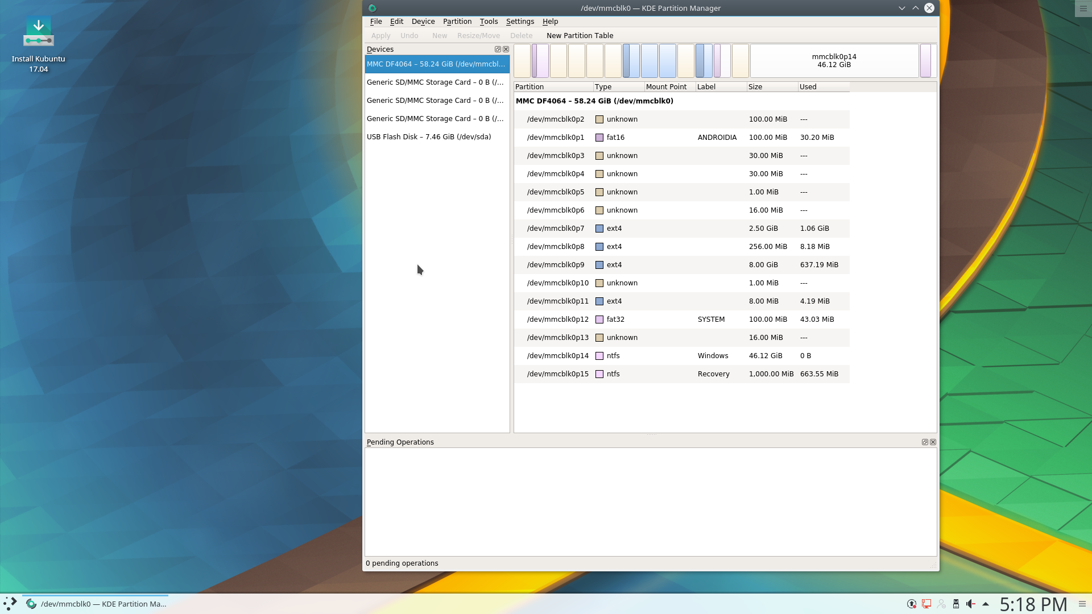Open the Settings menu
The image size is (1092, 614).
click(x=520, y=22)
